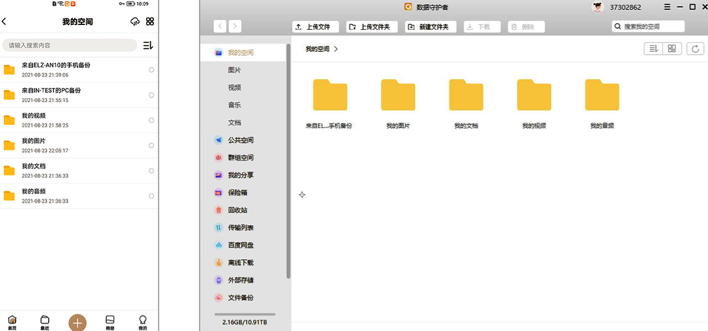Open 我的文档 row in mobile list
The image size is (708, 331).
[x=79, y=171]
